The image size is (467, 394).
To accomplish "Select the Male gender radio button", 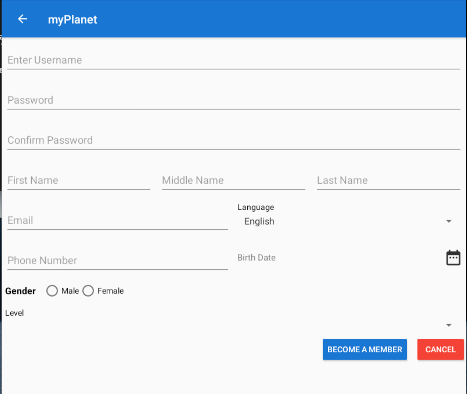I will [x=52, y=291].
